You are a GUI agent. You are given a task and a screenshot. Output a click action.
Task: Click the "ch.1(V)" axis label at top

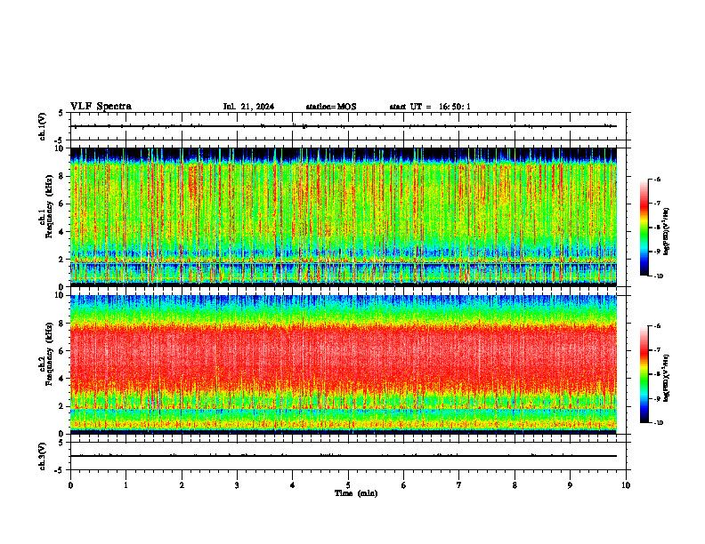(x=42, y=126)
